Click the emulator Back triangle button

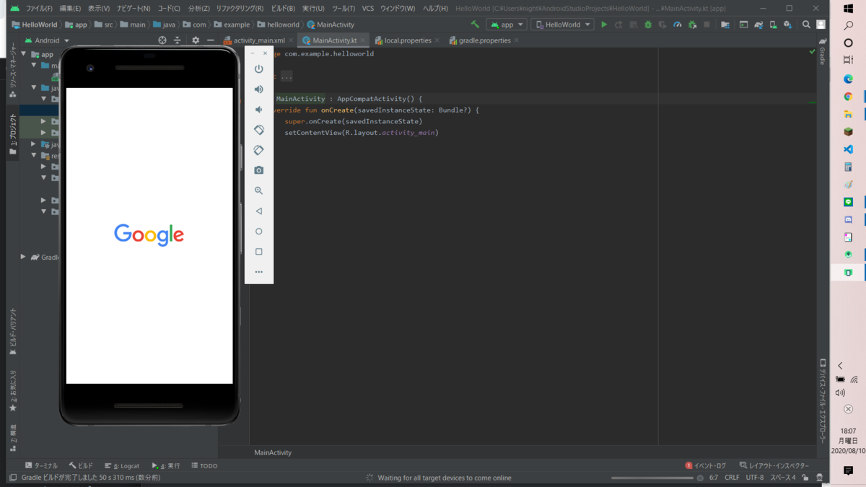(258, 211)
